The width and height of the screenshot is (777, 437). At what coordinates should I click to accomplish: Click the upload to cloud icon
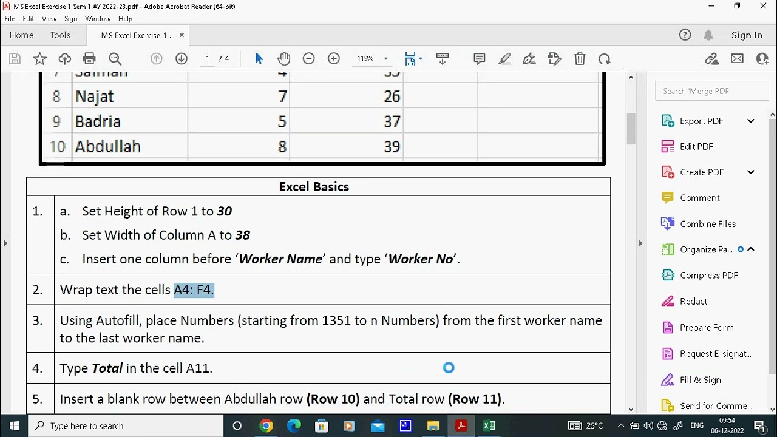coord(65,59)
